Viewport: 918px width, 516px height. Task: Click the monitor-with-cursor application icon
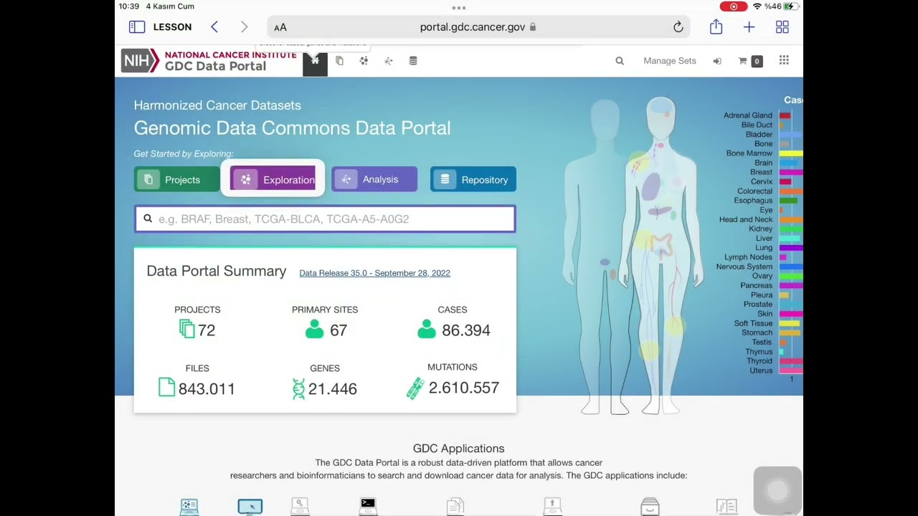(x=250, y=507)
